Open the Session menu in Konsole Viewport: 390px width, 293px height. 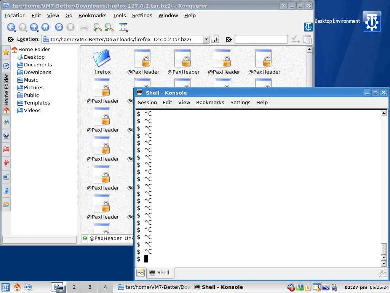147,102
